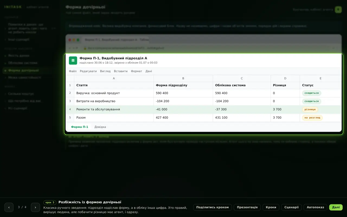This screenshot has width=347, height=217.
Task: Open the Кроки button
Action: [x=271, y=207]
